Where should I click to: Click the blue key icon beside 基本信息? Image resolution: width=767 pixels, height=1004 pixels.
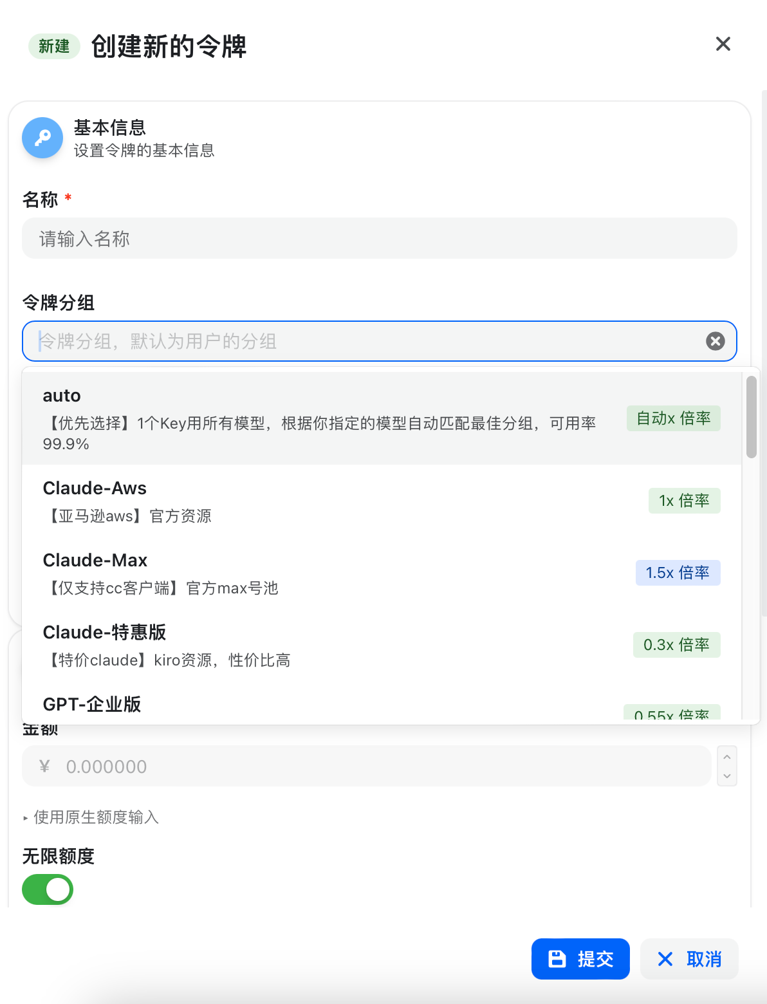(x=42, y=138)
